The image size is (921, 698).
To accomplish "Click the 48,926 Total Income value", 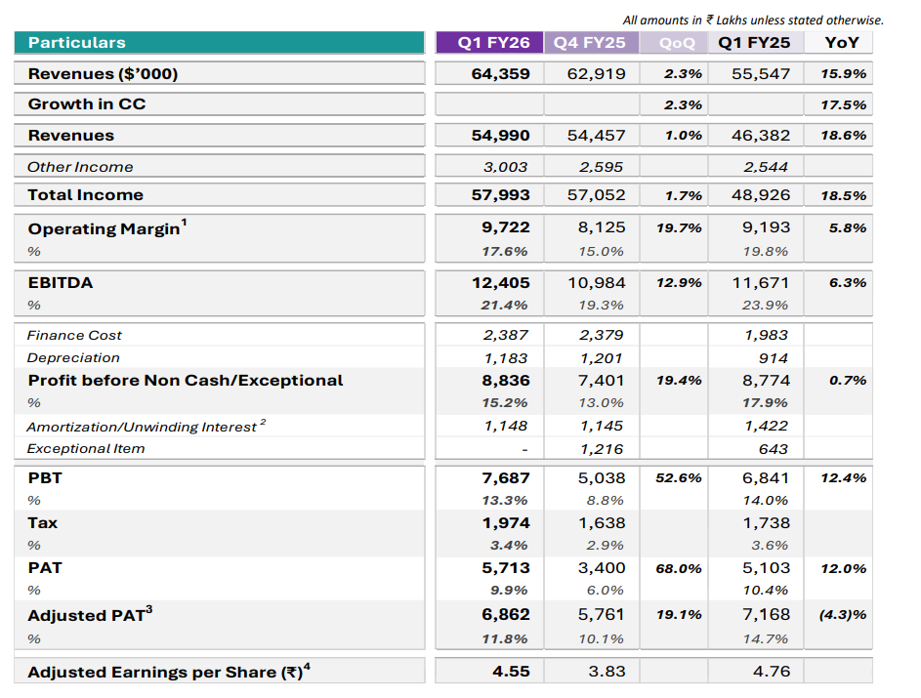I will pyautogui.click(x=761, y=195).
